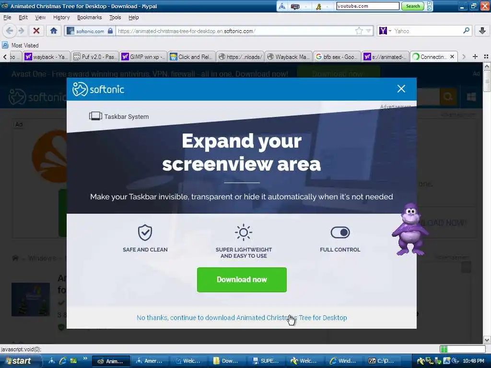Click the Super Lightweight sun icon
The image size is (491, 368).
(x=244, y=232)
